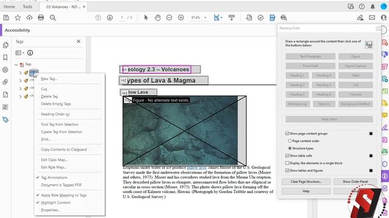Click Tags panel info circle icon
Viewport: 389px width, 218px height.
30,53
